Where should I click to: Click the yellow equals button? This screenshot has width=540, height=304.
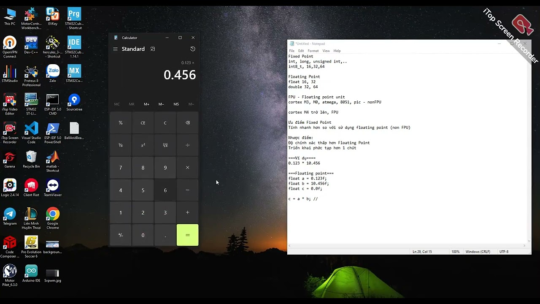(x=188, y=235)
